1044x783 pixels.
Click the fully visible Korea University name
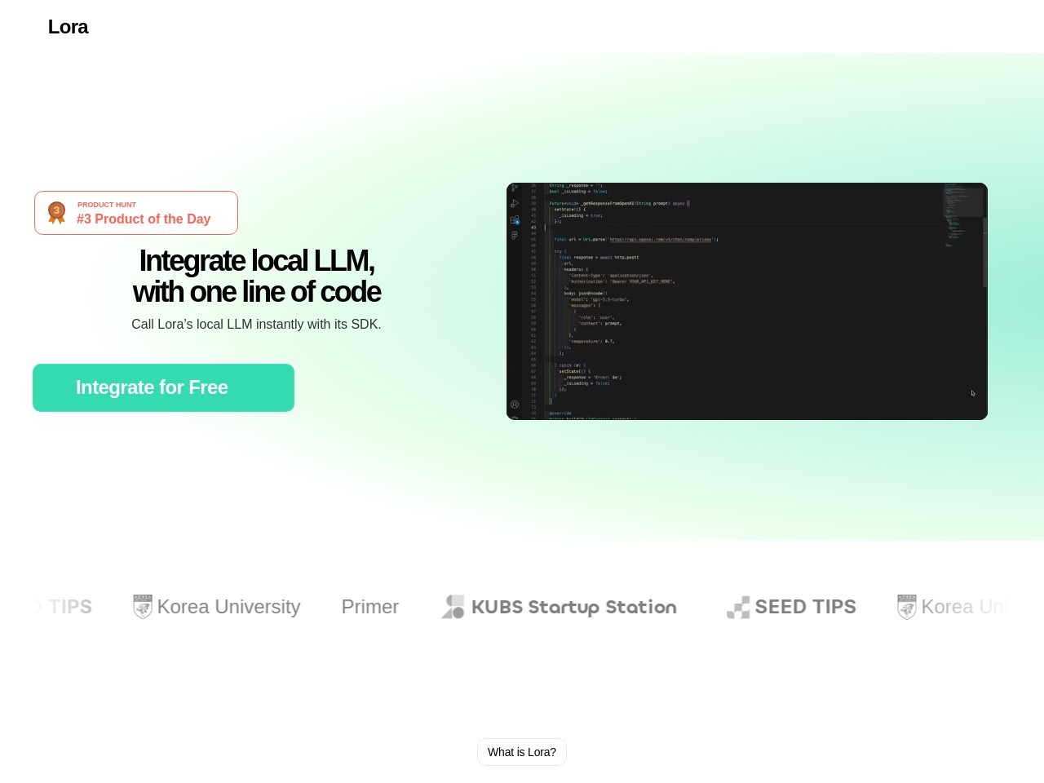coord(228,607)
